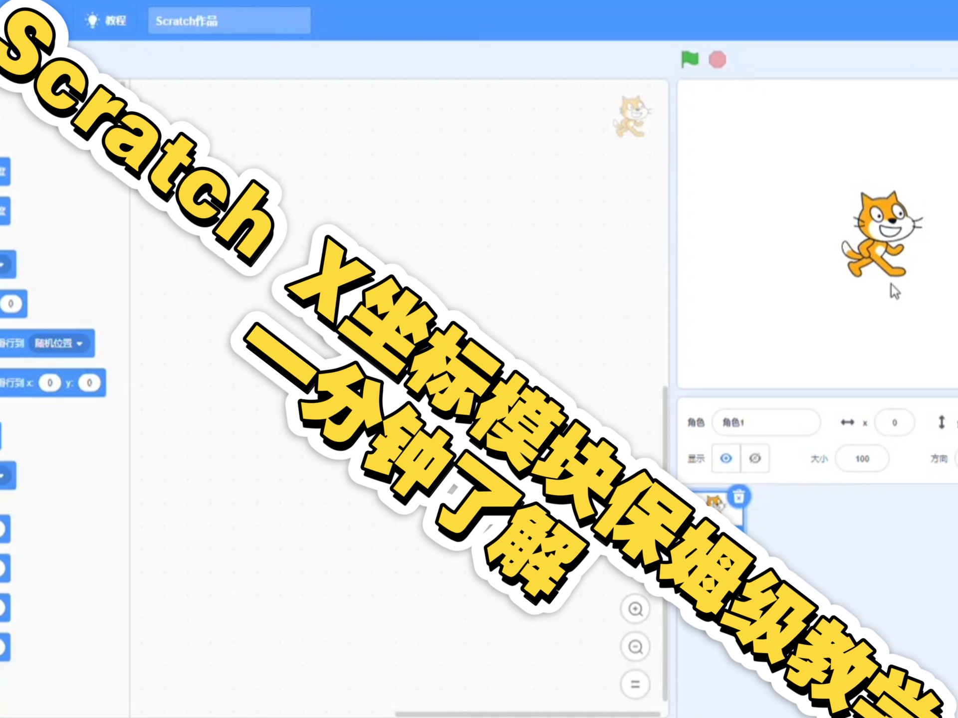Open the 随机位置 dropdown in glide block
Screen dimensions: 958x718
coord(59,343)
